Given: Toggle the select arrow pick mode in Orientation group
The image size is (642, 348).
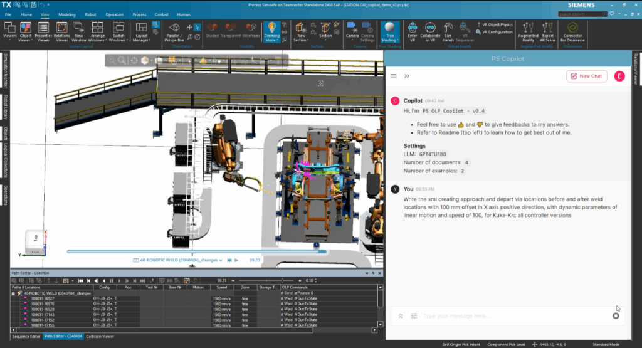Looking at the screenshot, I should tap(197, 28).
